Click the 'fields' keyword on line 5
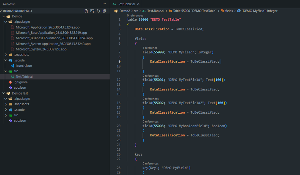Viewport: 300px width, 175px height. tap(140, 39)
